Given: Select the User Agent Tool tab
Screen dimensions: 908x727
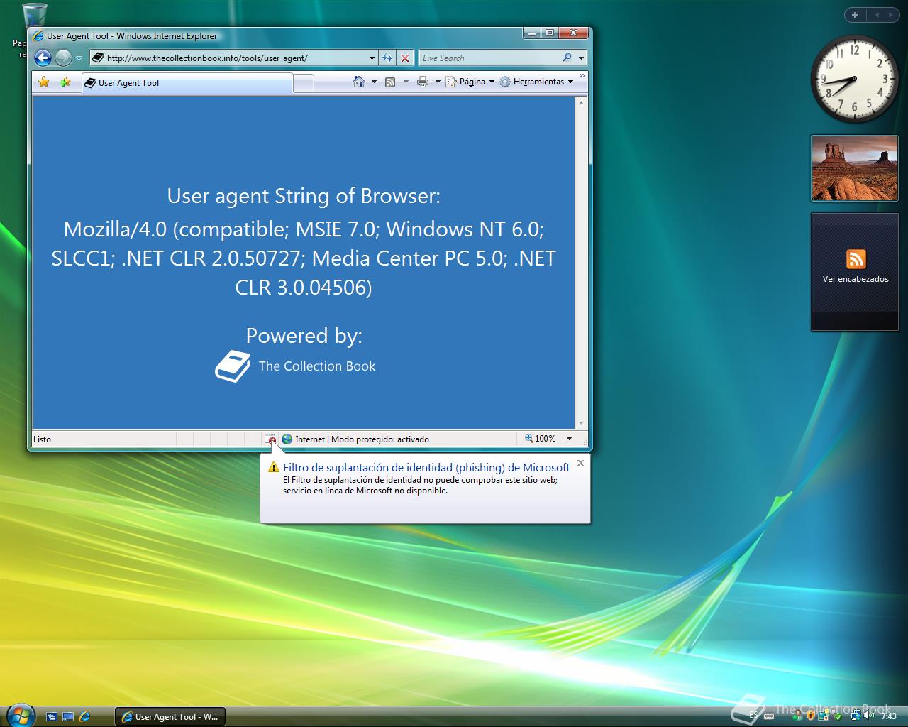Looking at the screenshot, I should pos(187,83).
